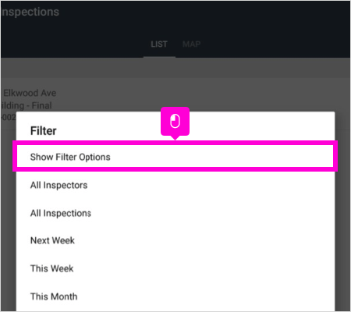The height and width of the screenshot is (312, 351).
Task: Click the pink highlight border around Show Filter Options
Action: [x=175, y=143]
